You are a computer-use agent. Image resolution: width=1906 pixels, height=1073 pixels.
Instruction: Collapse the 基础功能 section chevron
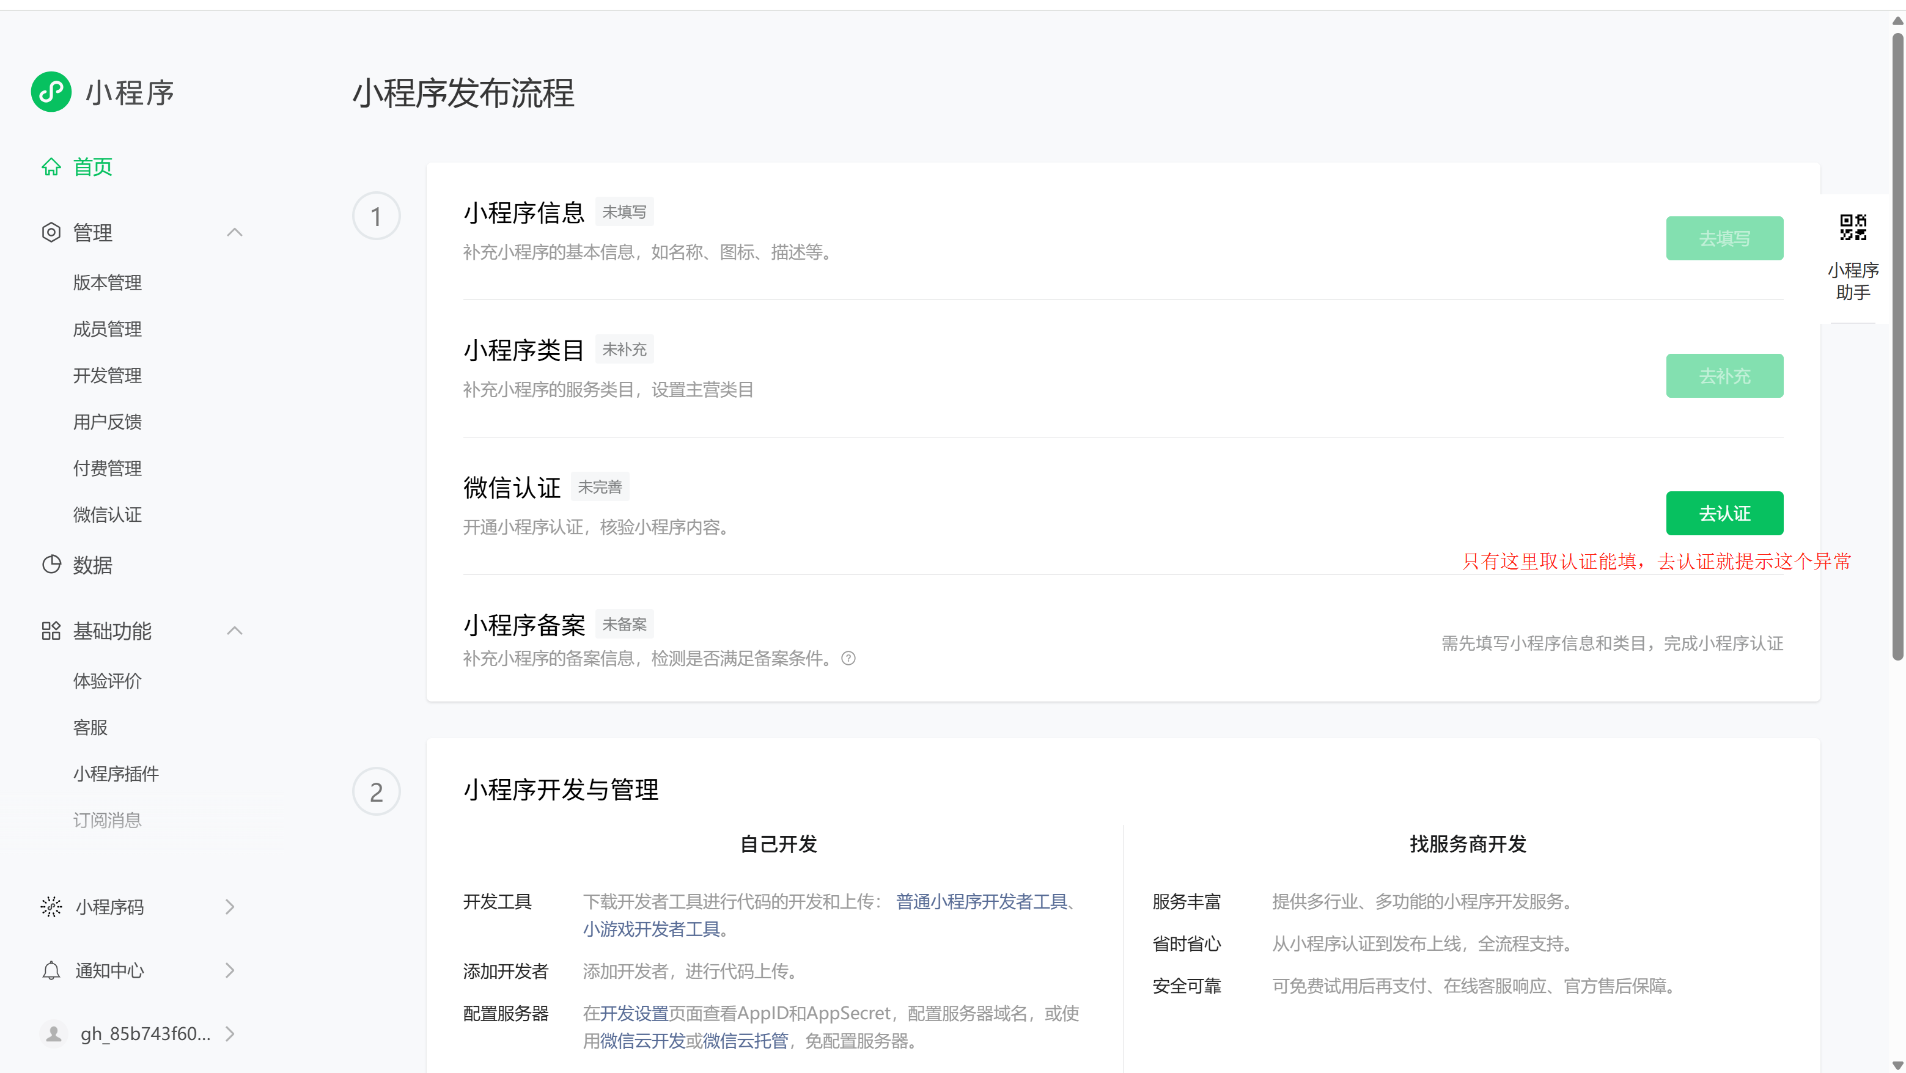235,631
